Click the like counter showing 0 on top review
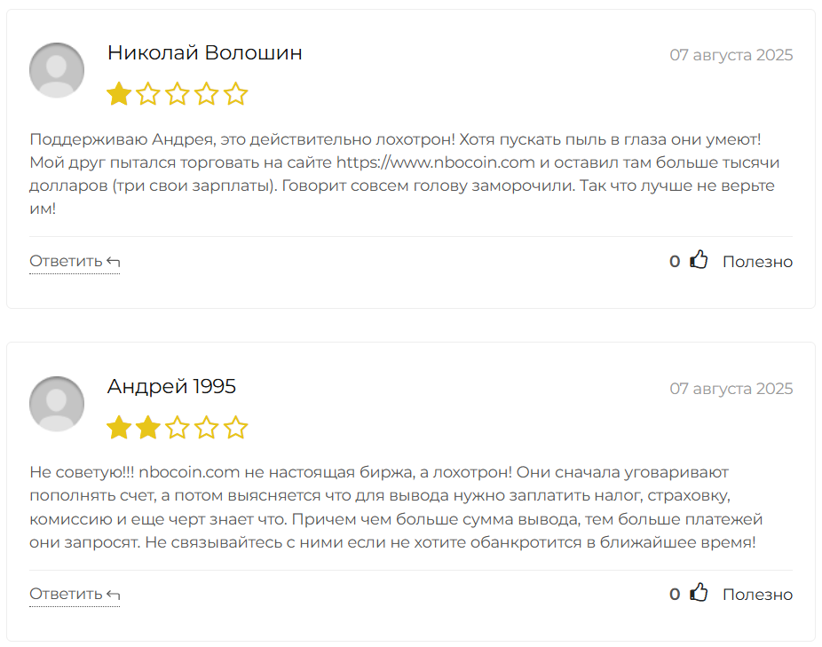The height and width of the screenshot is (647, 822). click(x=674, y=261)
